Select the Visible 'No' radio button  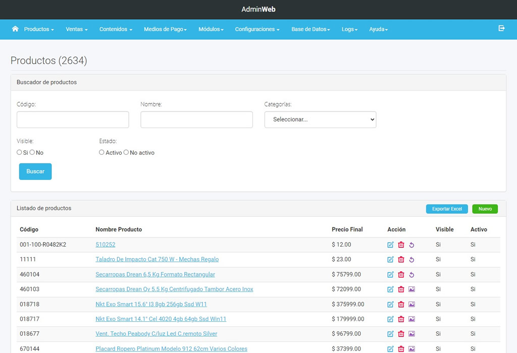[32, 152]
